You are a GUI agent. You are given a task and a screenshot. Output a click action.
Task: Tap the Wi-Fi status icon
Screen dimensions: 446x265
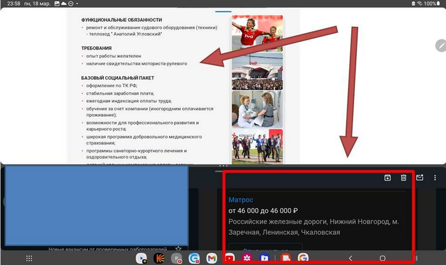pos(419,4)
